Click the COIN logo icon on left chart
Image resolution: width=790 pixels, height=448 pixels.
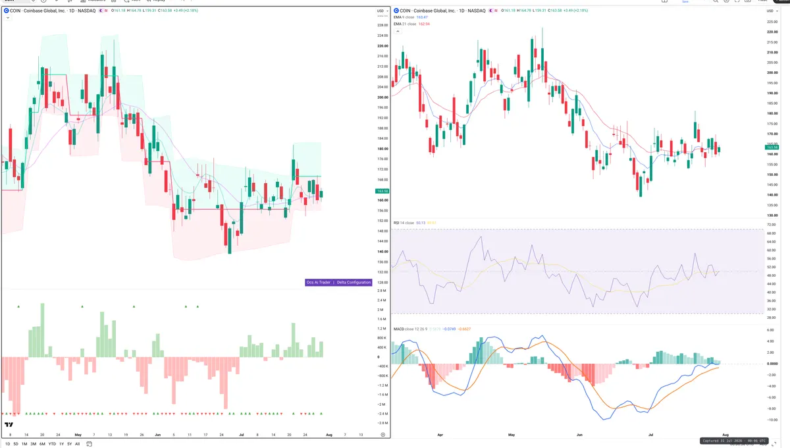coord(6,11)
